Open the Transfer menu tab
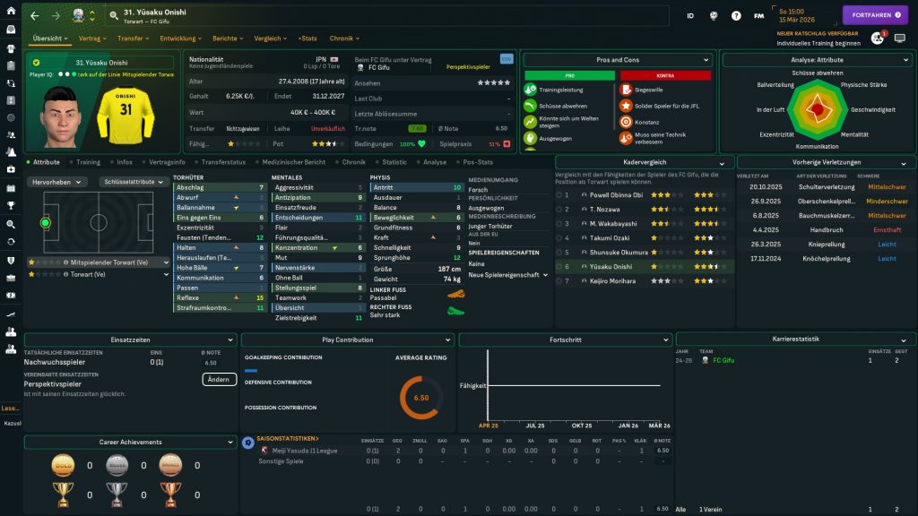Image resolution: width=918 pixels, height=516 pixels. tap(133, 39)
